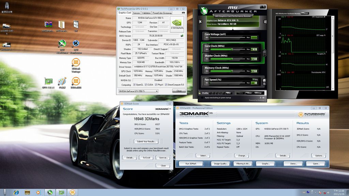Click the profile lock icon in Afterburner
The width and height of the screenshot is (349, 196).
pyautogui.click(x=200, y=93)
